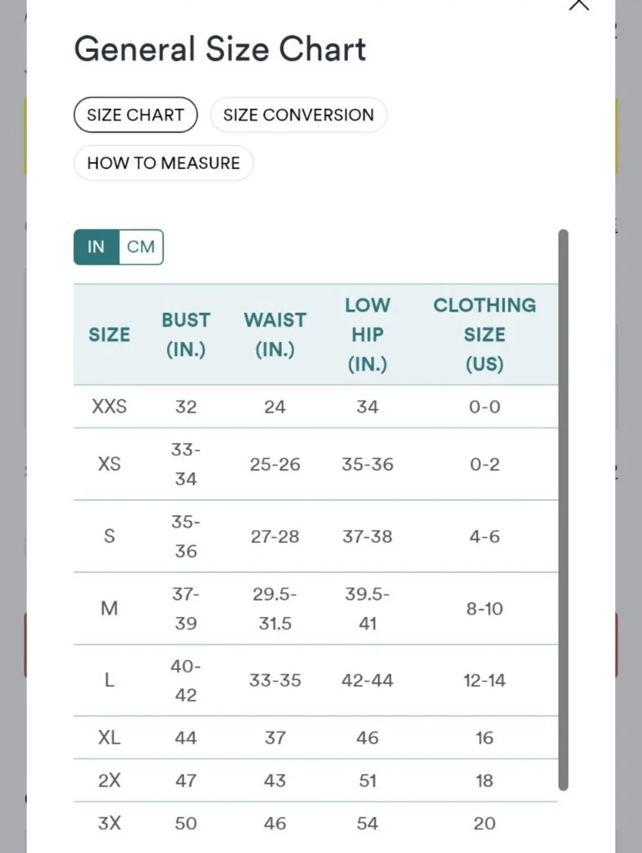
Task: Click the 2X size row label
Action: coord(109,780)
